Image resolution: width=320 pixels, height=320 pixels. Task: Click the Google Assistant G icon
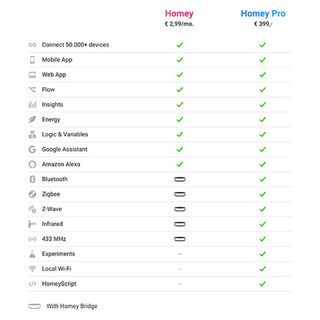[32, 149]
